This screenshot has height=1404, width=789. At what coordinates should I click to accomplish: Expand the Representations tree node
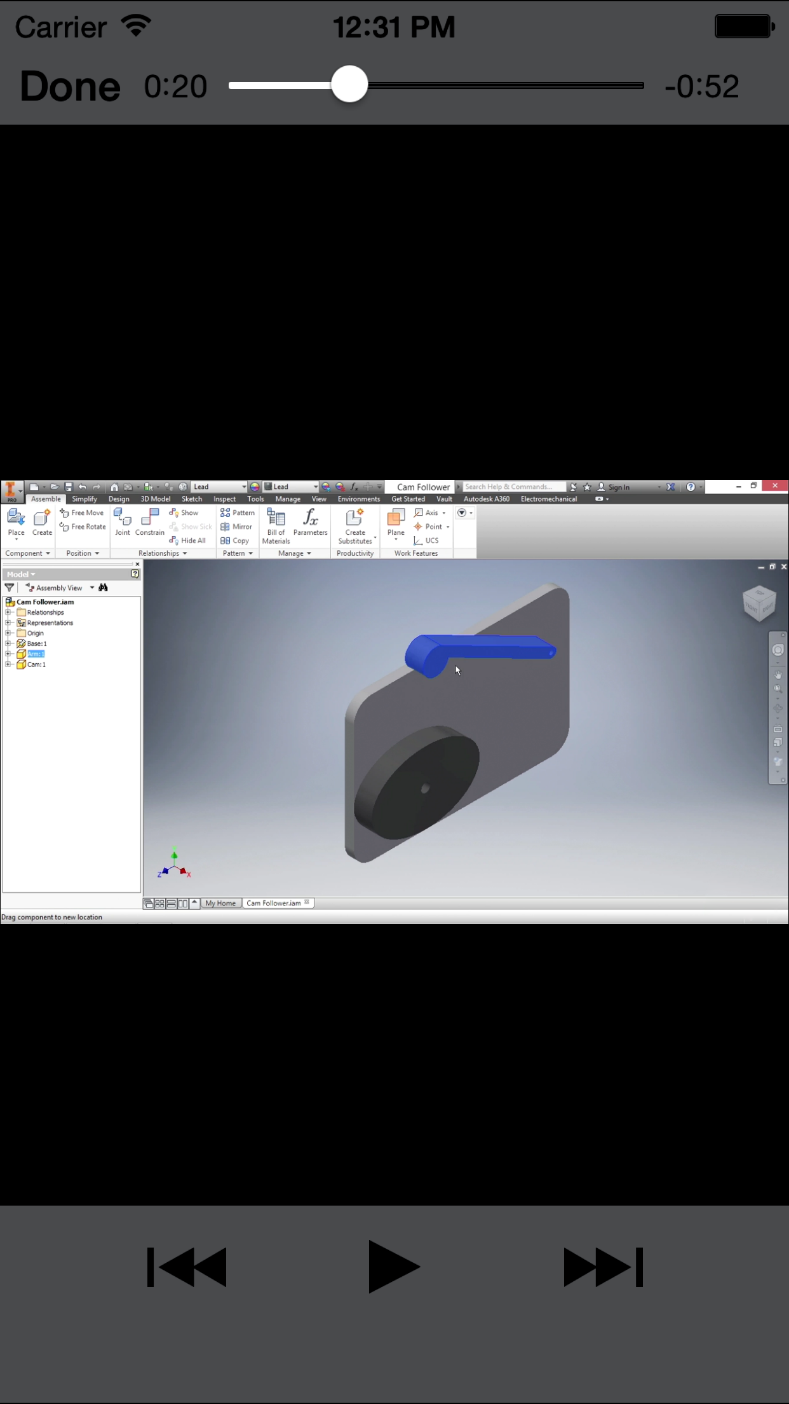coord(8,623)
